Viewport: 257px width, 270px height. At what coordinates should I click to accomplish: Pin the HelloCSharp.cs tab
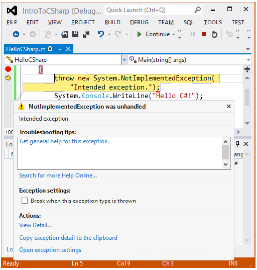[x=59, y=49]
